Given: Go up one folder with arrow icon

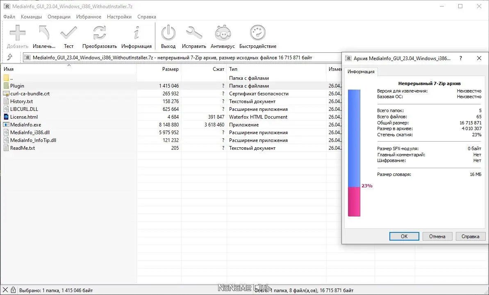Looking at the screenshot, I should click(x=9, y=57).
